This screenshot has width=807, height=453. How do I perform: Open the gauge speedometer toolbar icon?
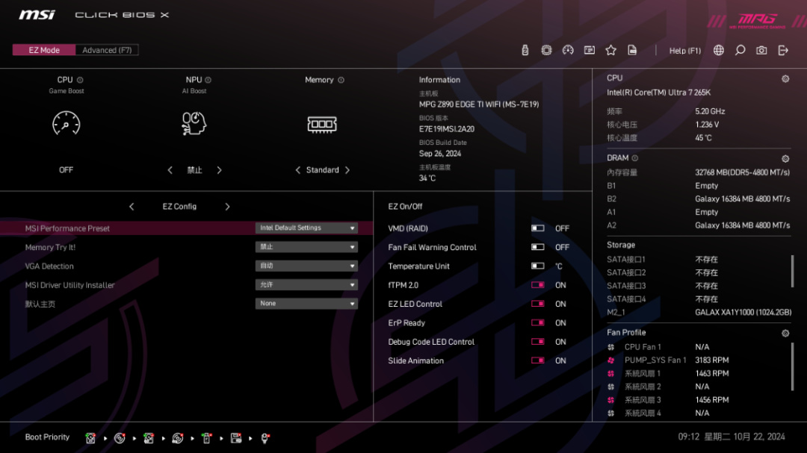[568, 51]
